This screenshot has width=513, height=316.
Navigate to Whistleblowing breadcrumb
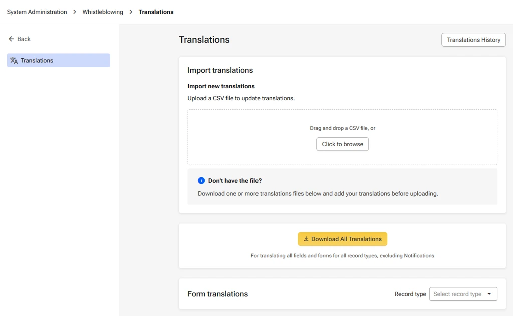[x=103, y=12]
